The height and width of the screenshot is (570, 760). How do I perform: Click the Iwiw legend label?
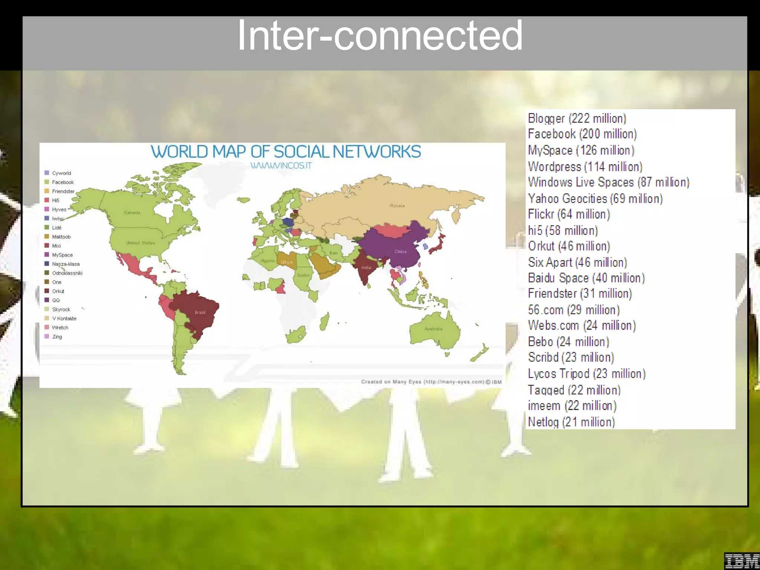tap(58, 219)
